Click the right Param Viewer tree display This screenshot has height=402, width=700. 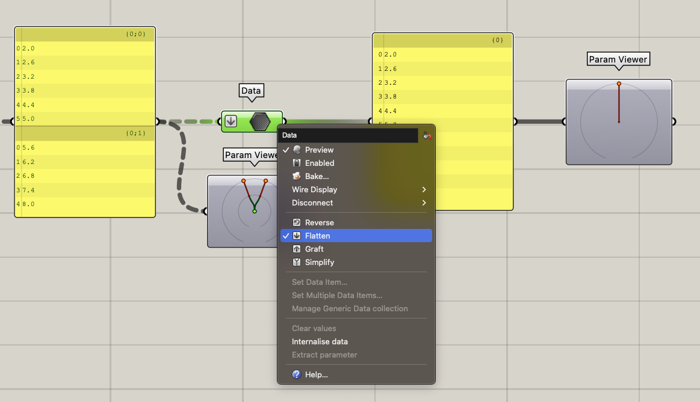(619, 121)
